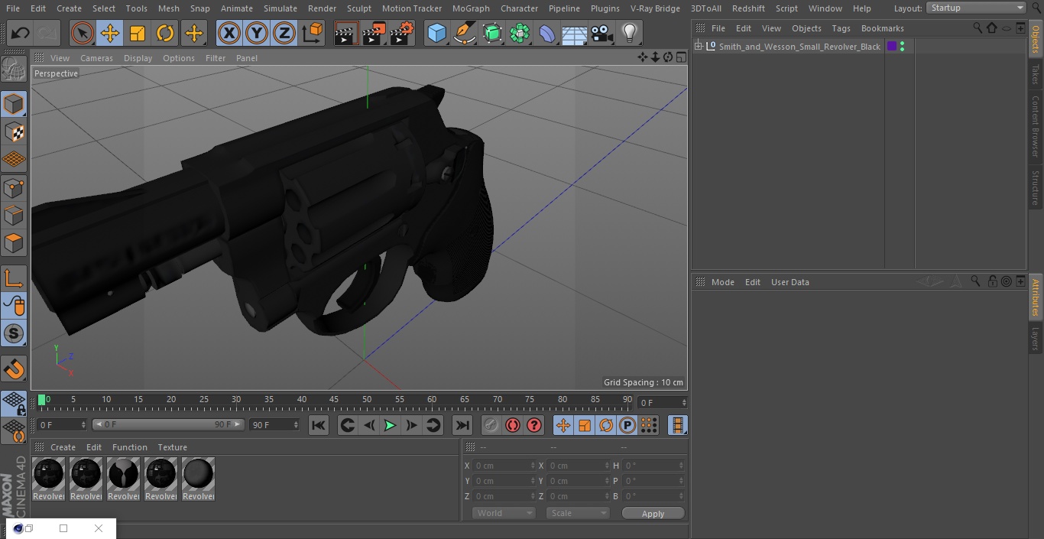
Task: Click the X position input field
Action: point(504,466)
